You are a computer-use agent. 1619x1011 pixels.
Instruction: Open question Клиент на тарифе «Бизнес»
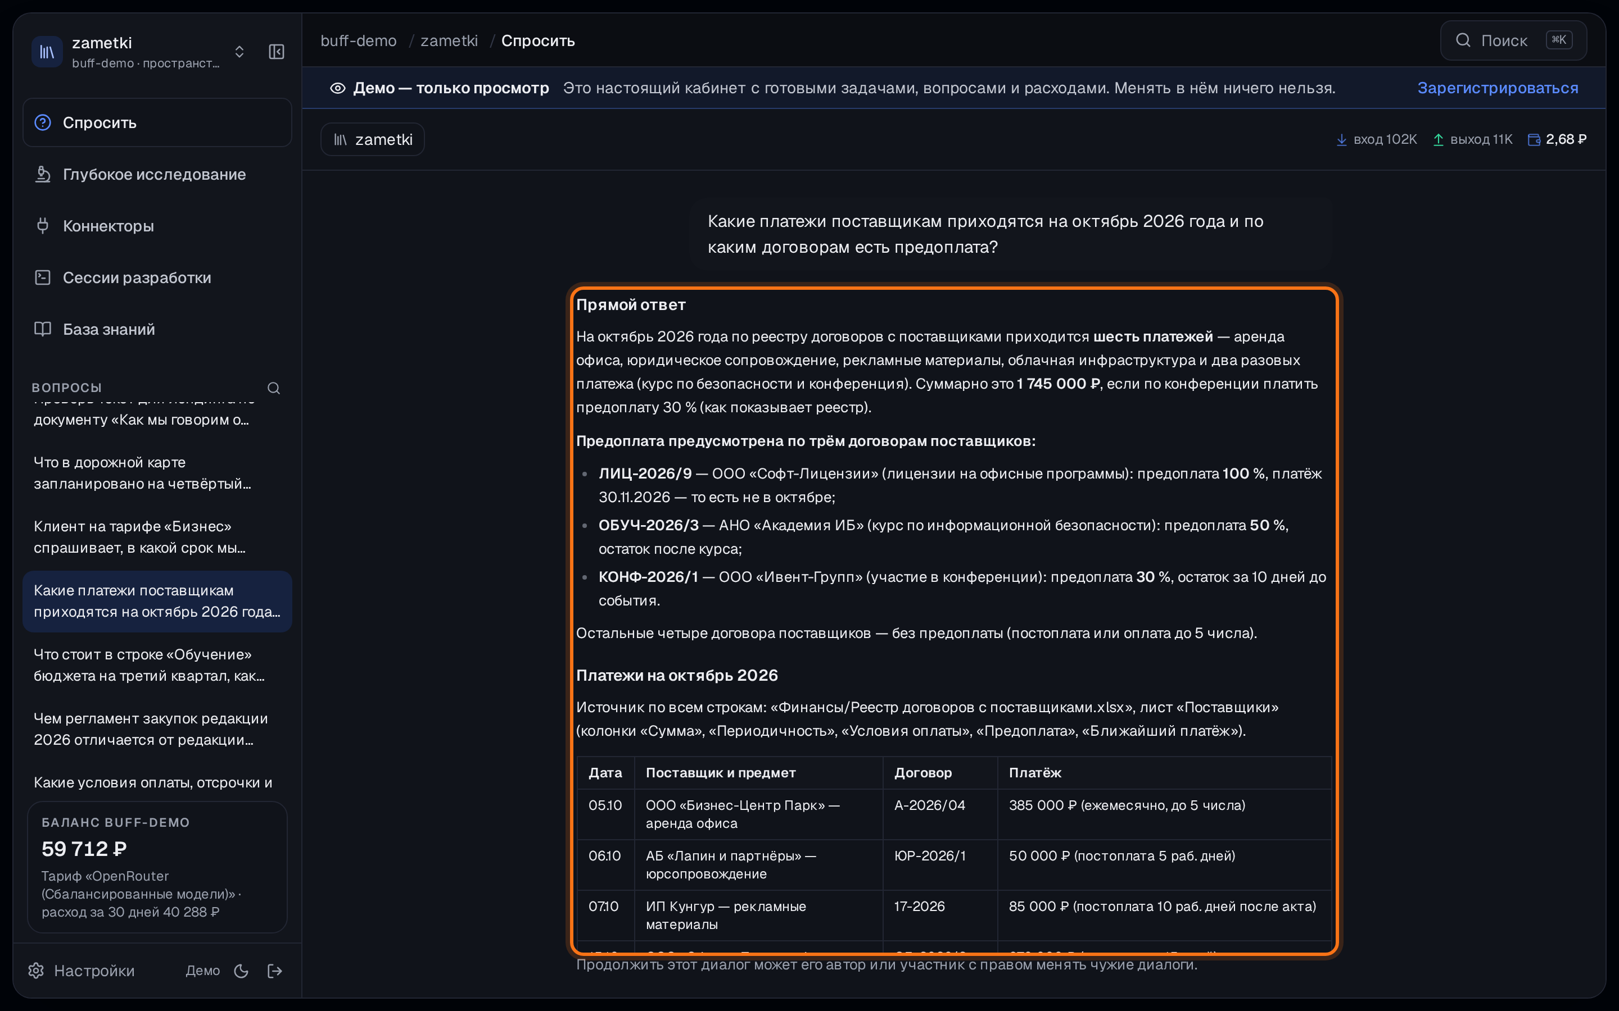157,537
